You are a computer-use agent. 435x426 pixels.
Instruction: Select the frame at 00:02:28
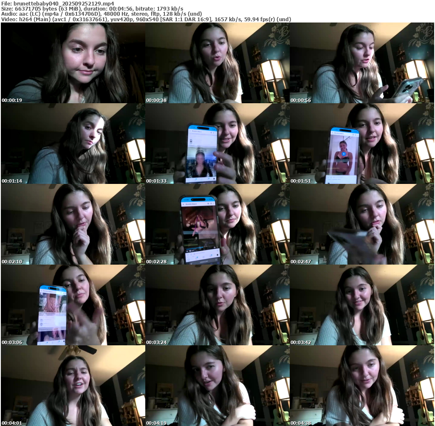217,224
